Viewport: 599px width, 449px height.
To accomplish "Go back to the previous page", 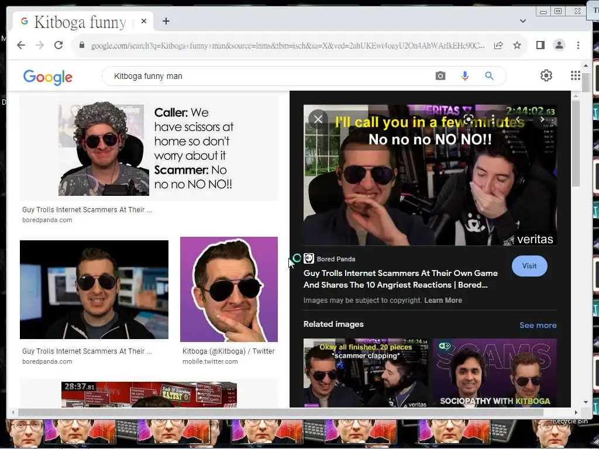I will [21, 45].
